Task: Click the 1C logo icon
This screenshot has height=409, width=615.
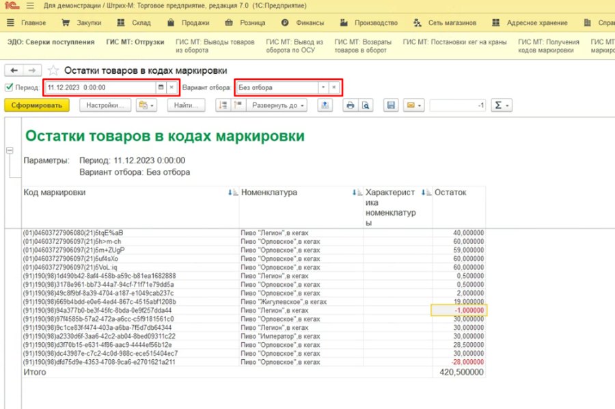Action: click(x=12, y=5)
